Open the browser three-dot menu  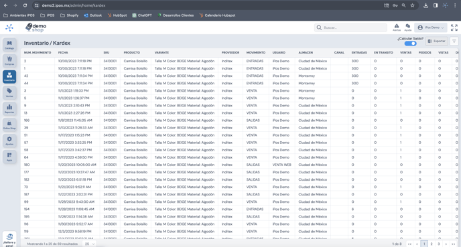point(455,5)
